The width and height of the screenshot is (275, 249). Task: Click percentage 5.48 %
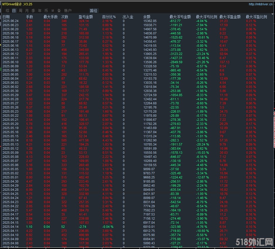107,210
